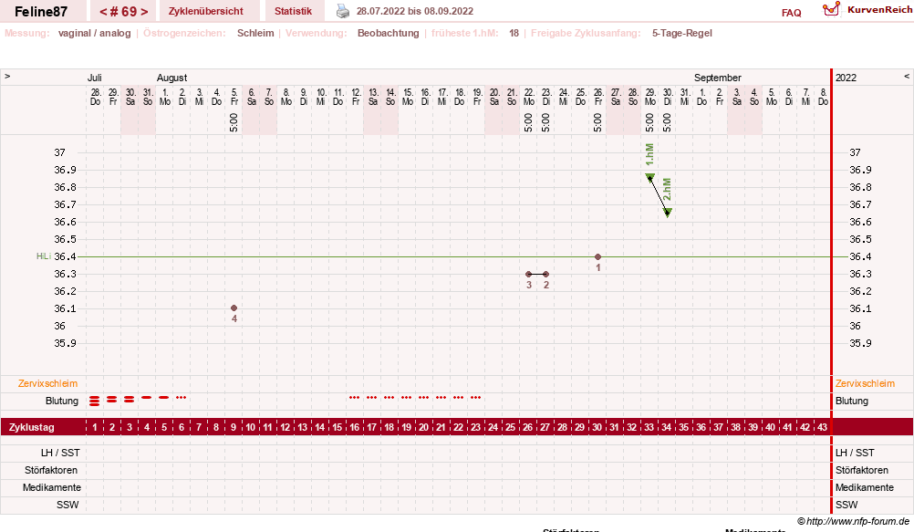Image resolution: width=914 pixels, height=532 pixels.
Task: Select temperature point labeled 2
Action: pos(546,274)
